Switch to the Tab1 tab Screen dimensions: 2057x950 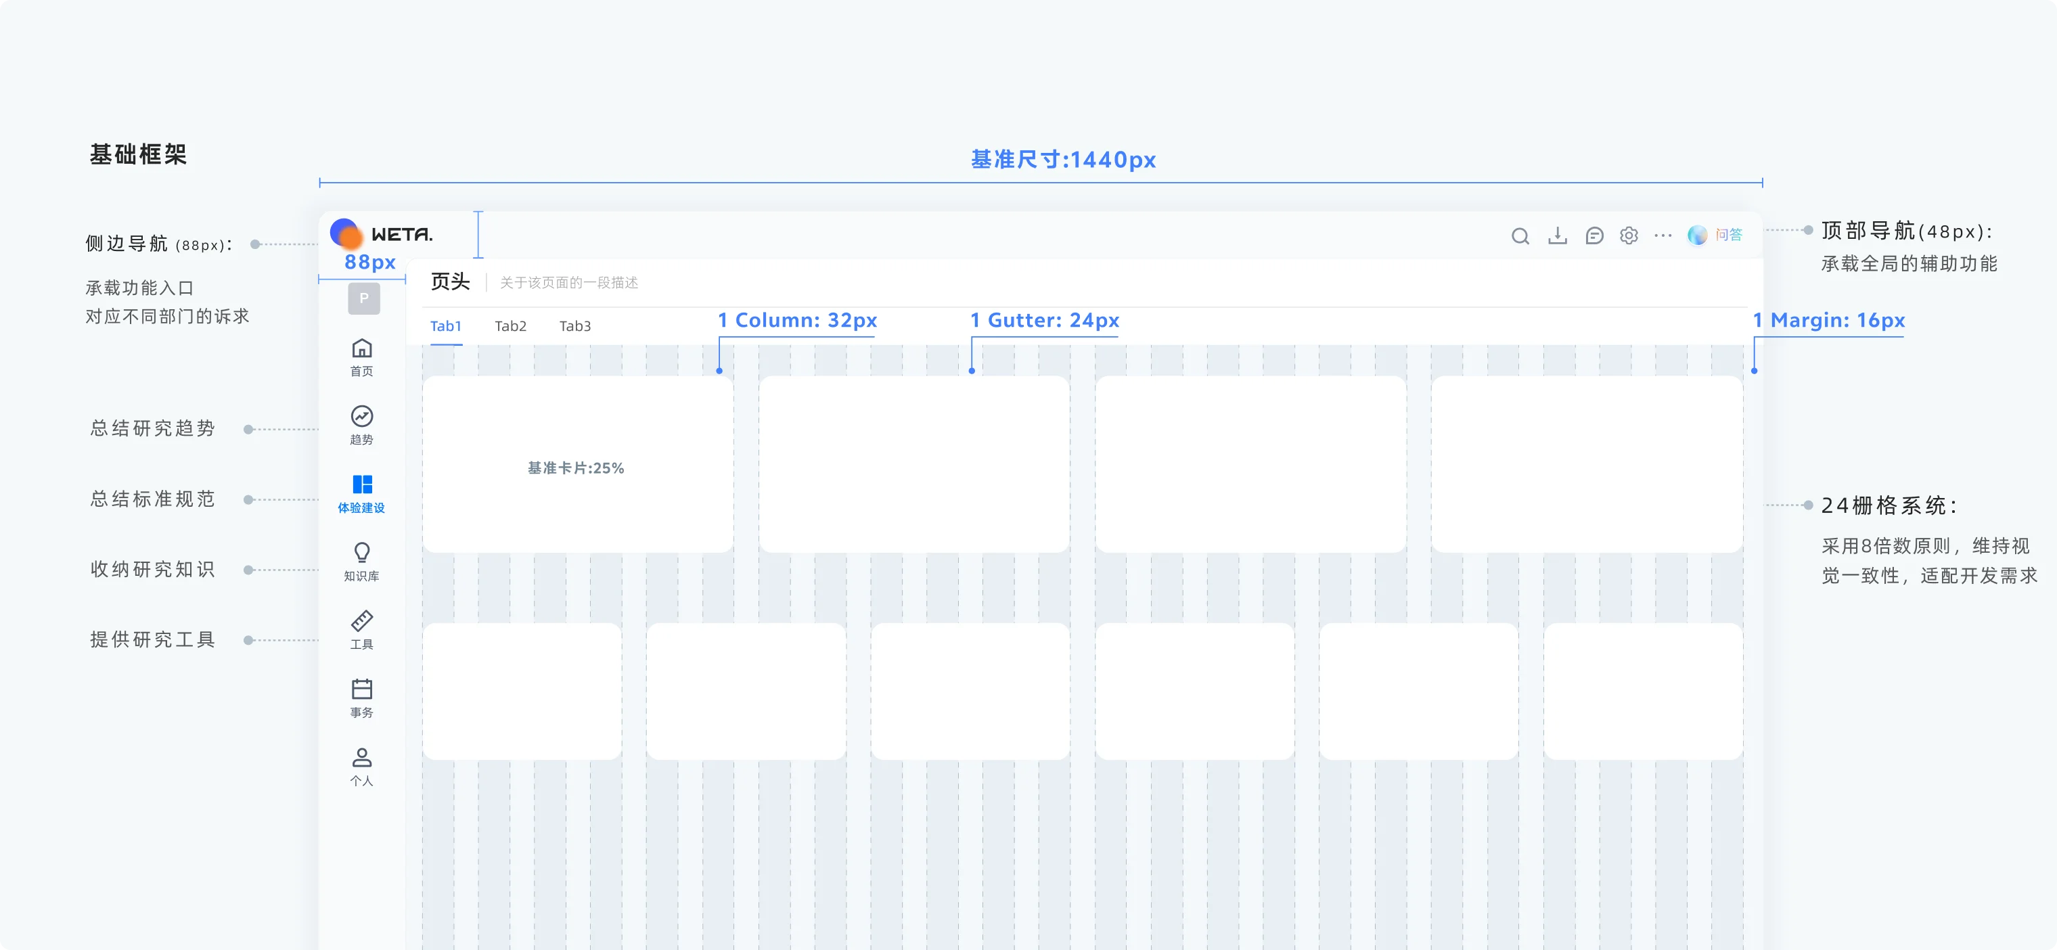(x=446, y=325)
